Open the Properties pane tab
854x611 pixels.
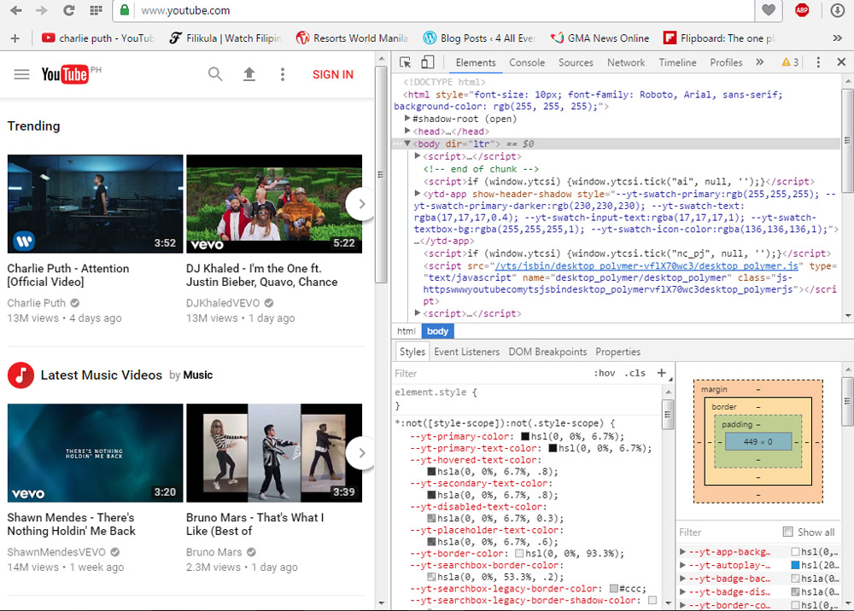(x=617, y=352)
